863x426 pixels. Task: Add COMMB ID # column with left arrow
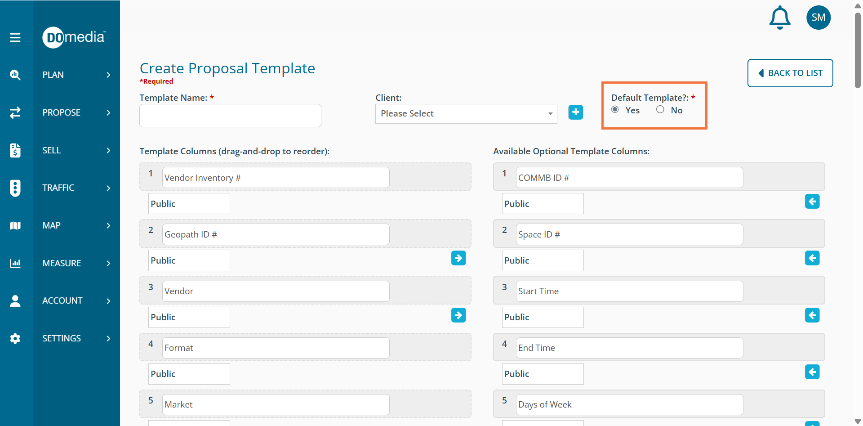click(x=812, y=202)
